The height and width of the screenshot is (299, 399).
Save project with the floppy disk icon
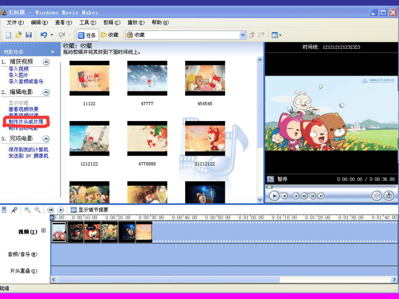coord(28,35)
